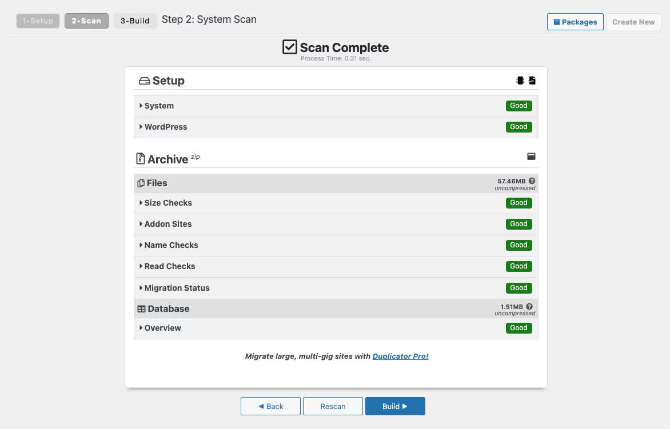670x429 pixels.
Task: Open the Packages list
Action: click(x=575, y=22)
